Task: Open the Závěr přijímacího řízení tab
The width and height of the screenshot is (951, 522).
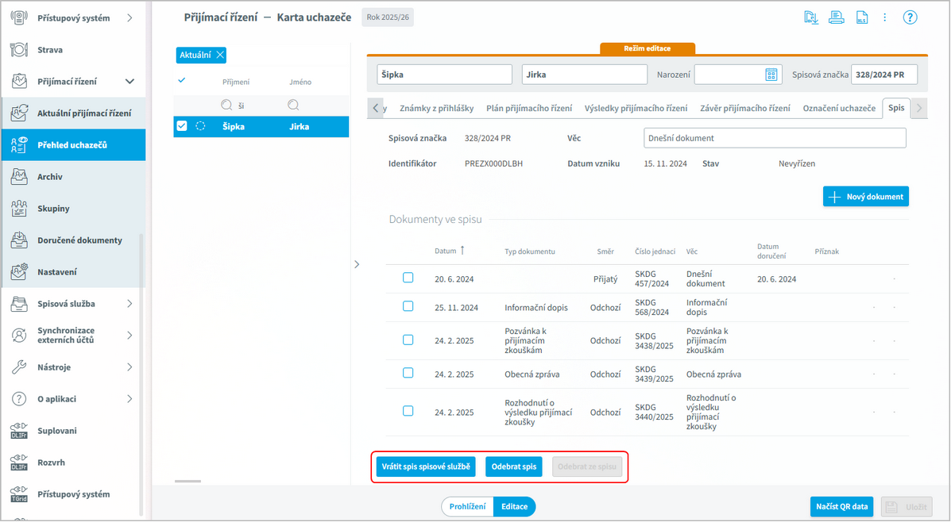Action: tap(744, 108)
